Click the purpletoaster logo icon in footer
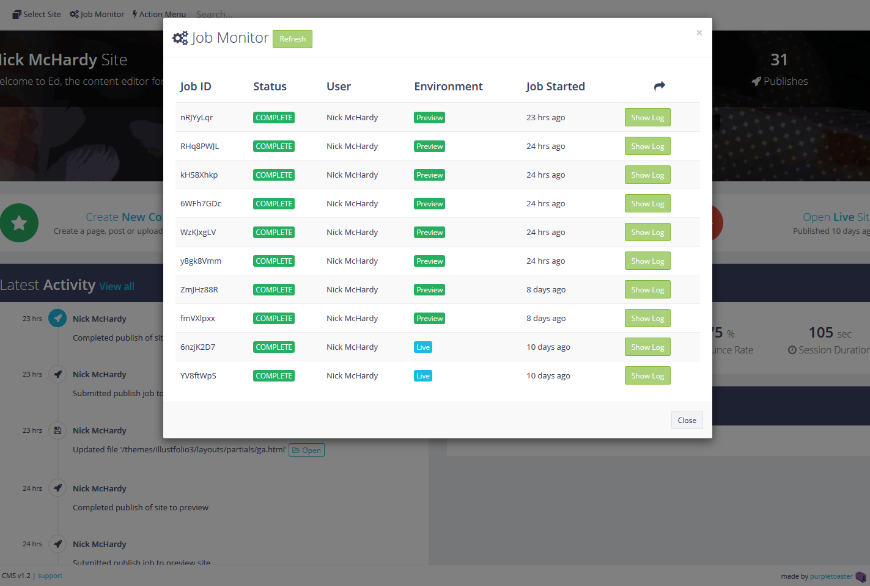870x586 pixels. coord(861,577)
